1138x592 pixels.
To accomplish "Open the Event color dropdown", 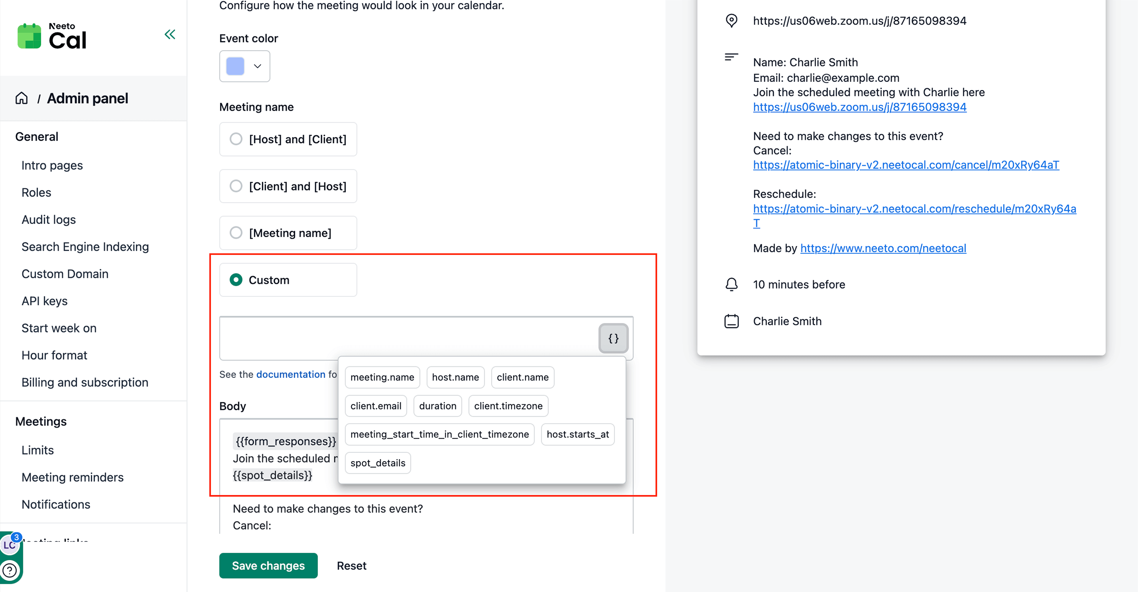I will point(257,66).
